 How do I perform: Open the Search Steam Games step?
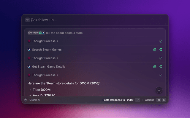[x=95, y=50]
